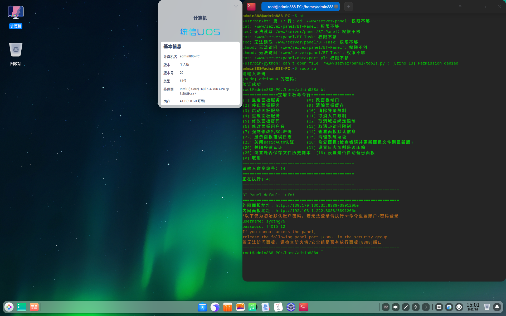506x316 pixels.
Task: Open the App Store shopping bag icon
Action: tap(228, 307)
